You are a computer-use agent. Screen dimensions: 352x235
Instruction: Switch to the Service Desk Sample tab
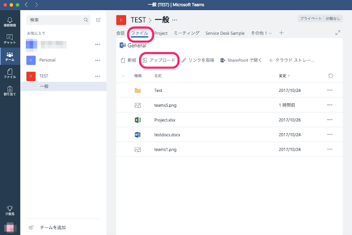point(225,33)
